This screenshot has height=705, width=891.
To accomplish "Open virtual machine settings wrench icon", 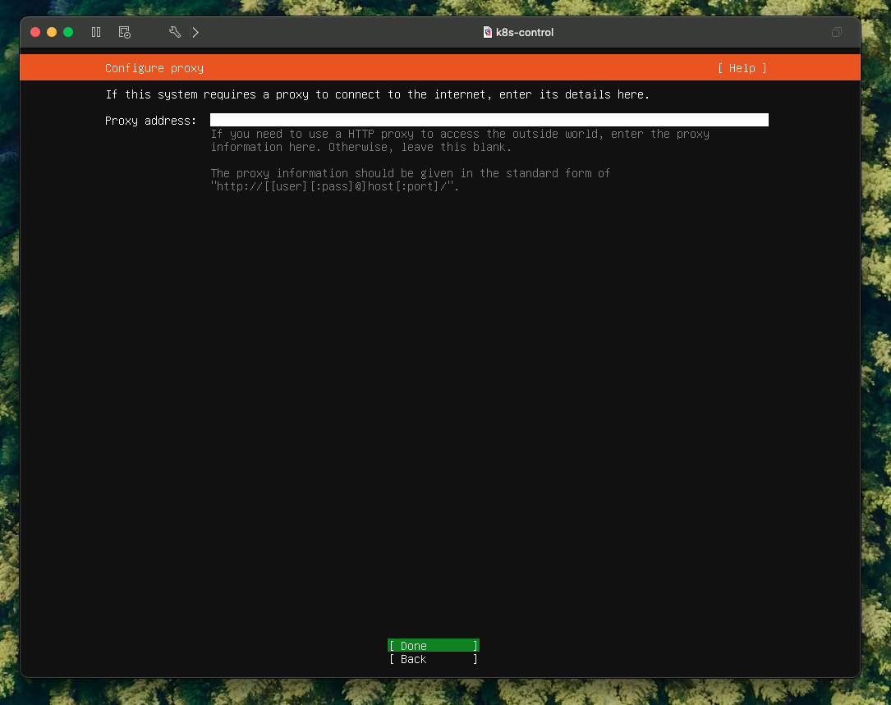I will click(174, 32).
